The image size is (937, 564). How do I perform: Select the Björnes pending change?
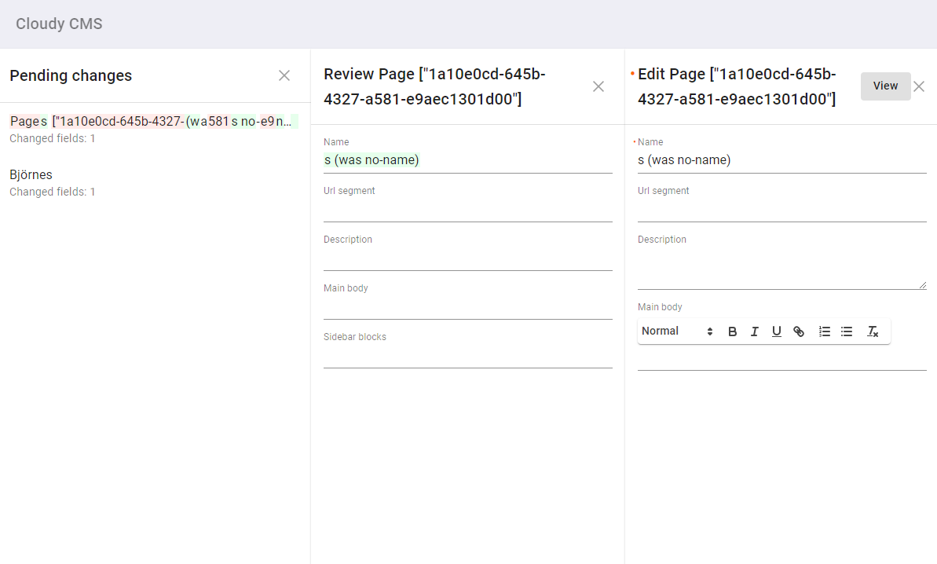click(x=31, y=174)
